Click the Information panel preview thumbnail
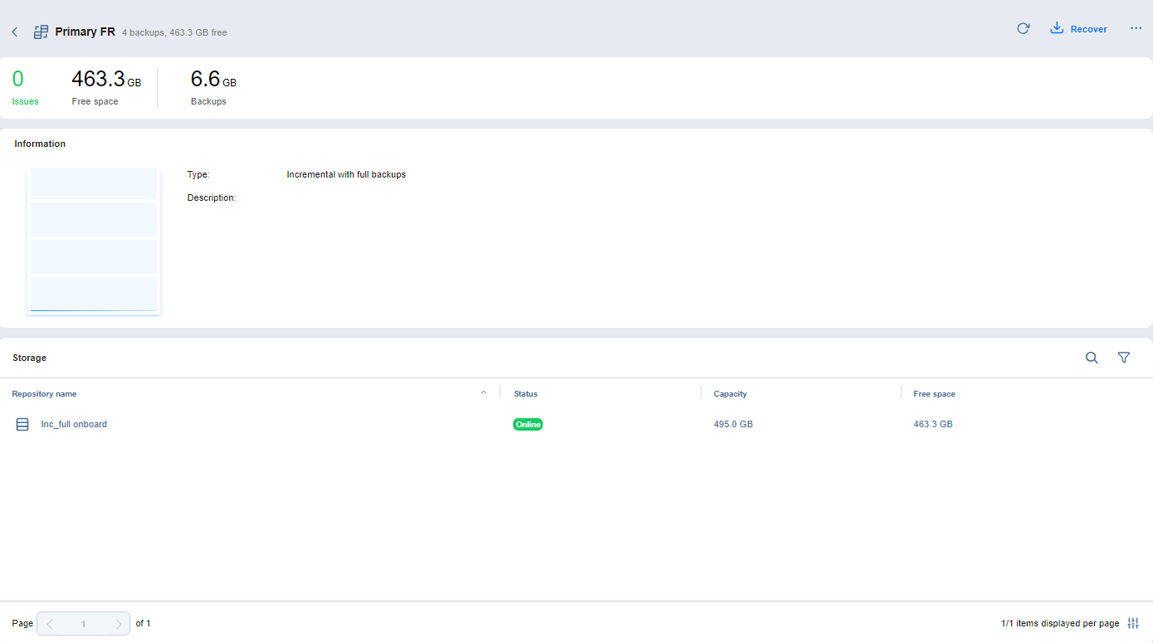1153x643 pixels. point(93,240)
